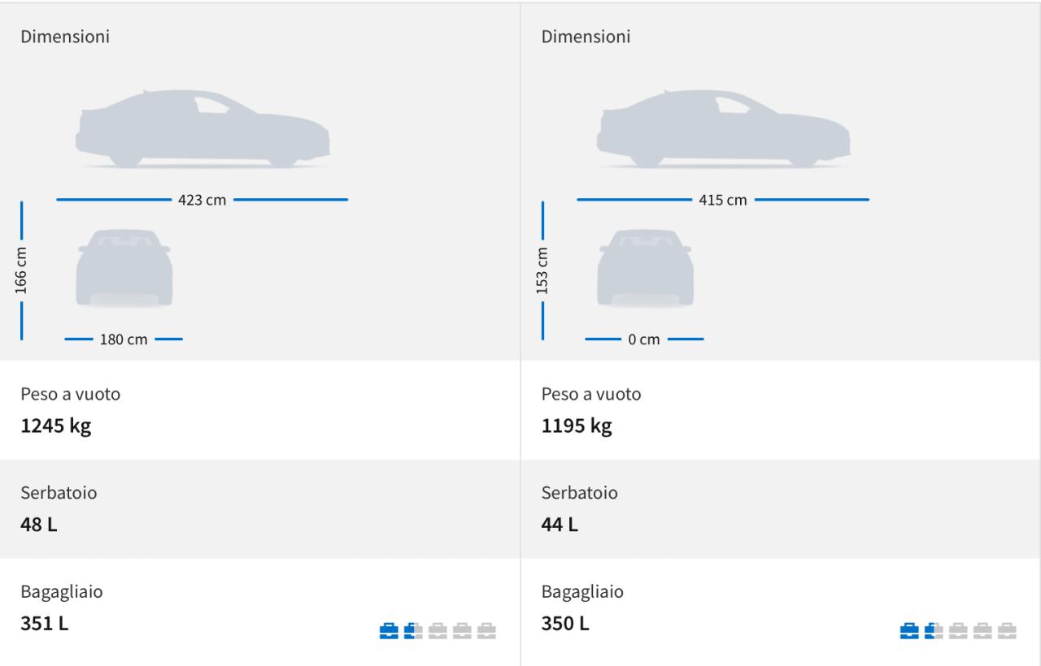The height and width of the screenshot is (666, 1041).
Task: Click last gray suitcase icon beside 350 L
Action: click(1007, 631)
